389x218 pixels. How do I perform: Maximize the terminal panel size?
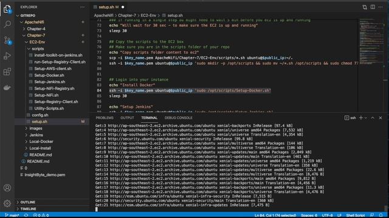(x=373, y=118)
